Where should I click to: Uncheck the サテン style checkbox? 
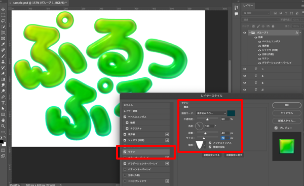click(125, 152)
